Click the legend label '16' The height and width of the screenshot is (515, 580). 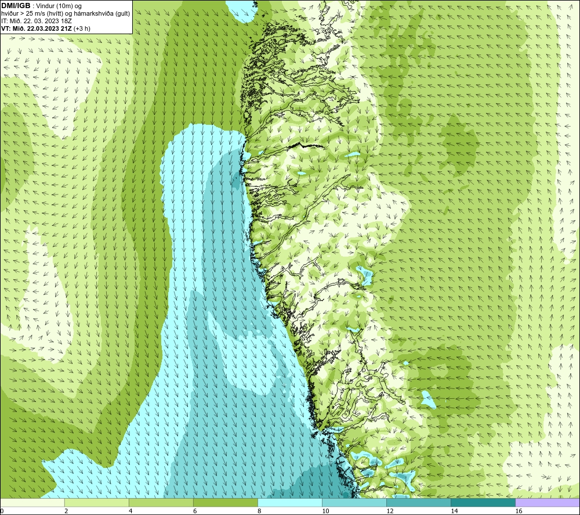point(519,511)
